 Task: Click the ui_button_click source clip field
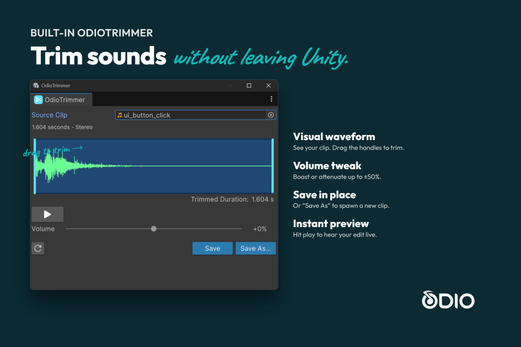click(195, 115)
